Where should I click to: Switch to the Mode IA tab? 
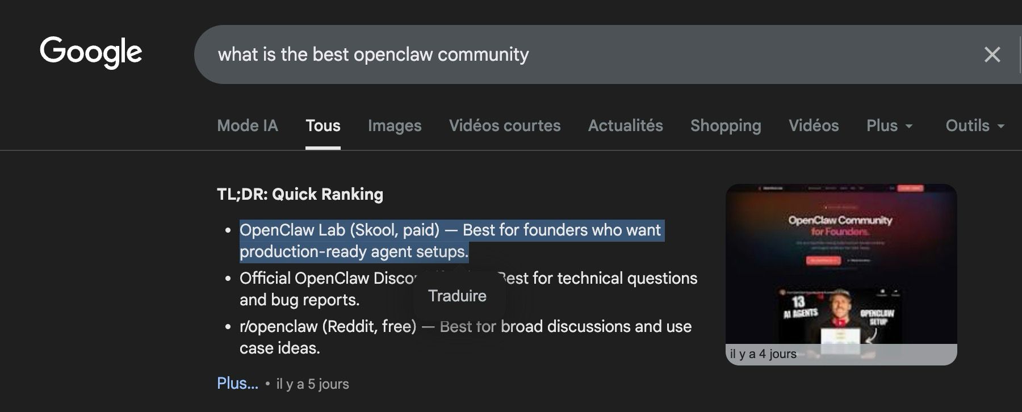(248, 125)
